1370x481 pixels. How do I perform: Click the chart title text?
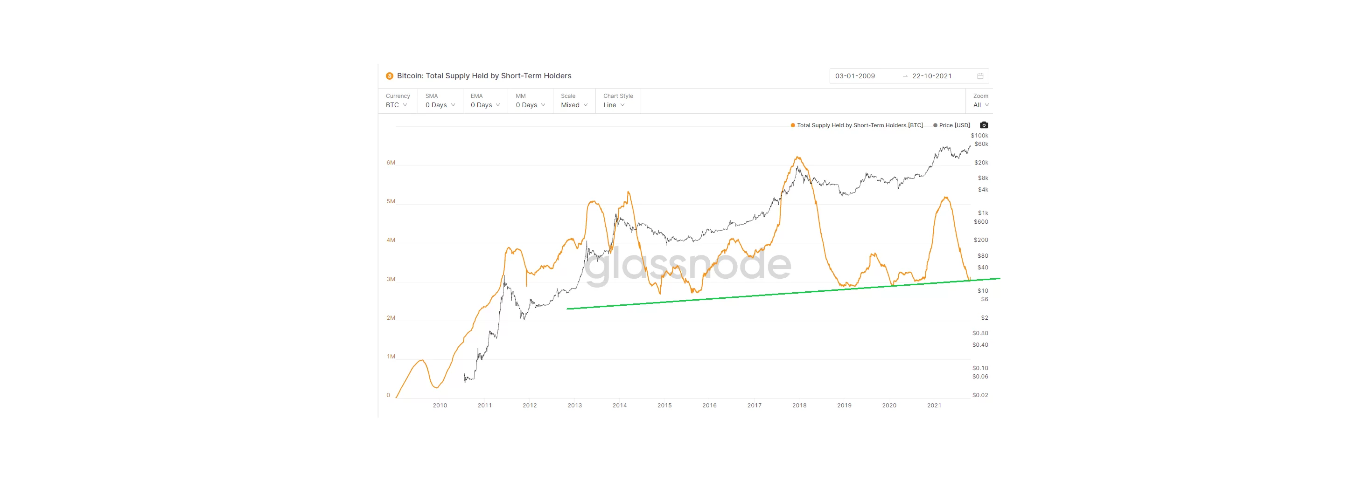[x=483, y=76]
